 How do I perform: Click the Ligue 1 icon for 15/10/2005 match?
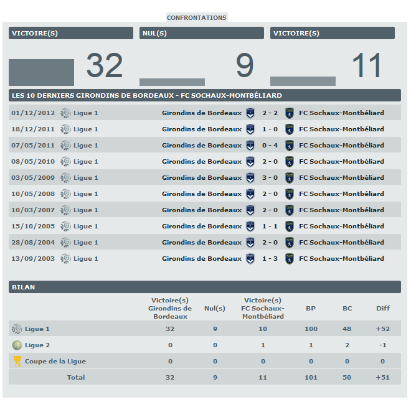click(x=65, y=227)
